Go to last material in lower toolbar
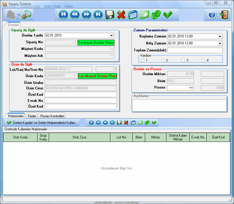 pos(112,122)
